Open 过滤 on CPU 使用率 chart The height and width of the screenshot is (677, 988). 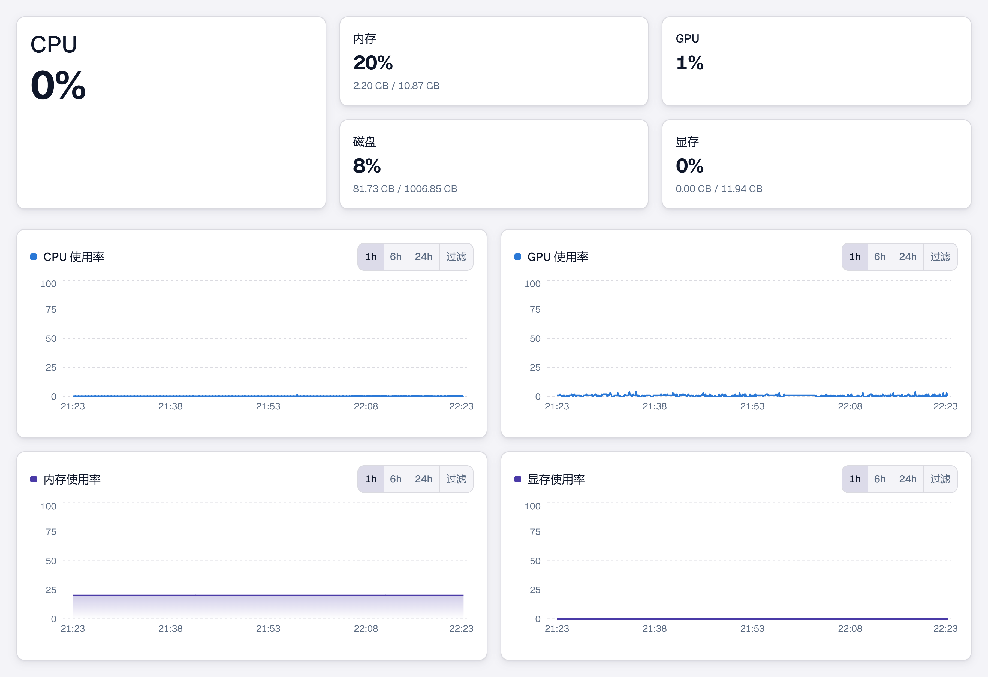pyautogui.click(x=456, y=257)
